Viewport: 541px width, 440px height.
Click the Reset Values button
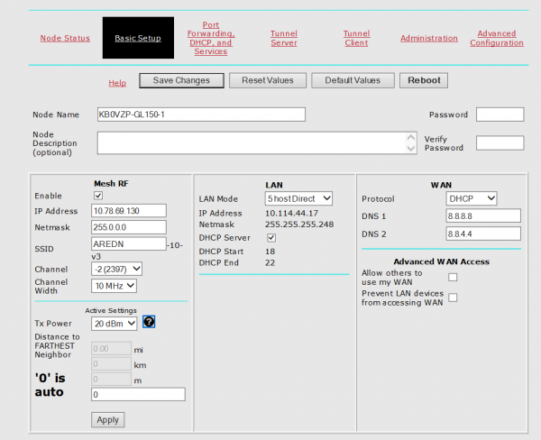268,80
